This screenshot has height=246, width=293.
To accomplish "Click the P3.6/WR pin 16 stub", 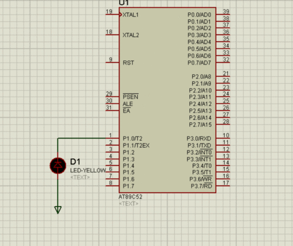I will [x=223, y=179].
